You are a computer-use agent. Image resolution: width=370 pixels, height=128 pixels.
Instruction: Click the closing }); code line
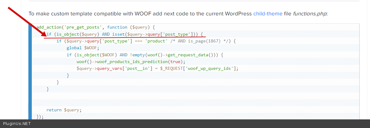[40, 117]
